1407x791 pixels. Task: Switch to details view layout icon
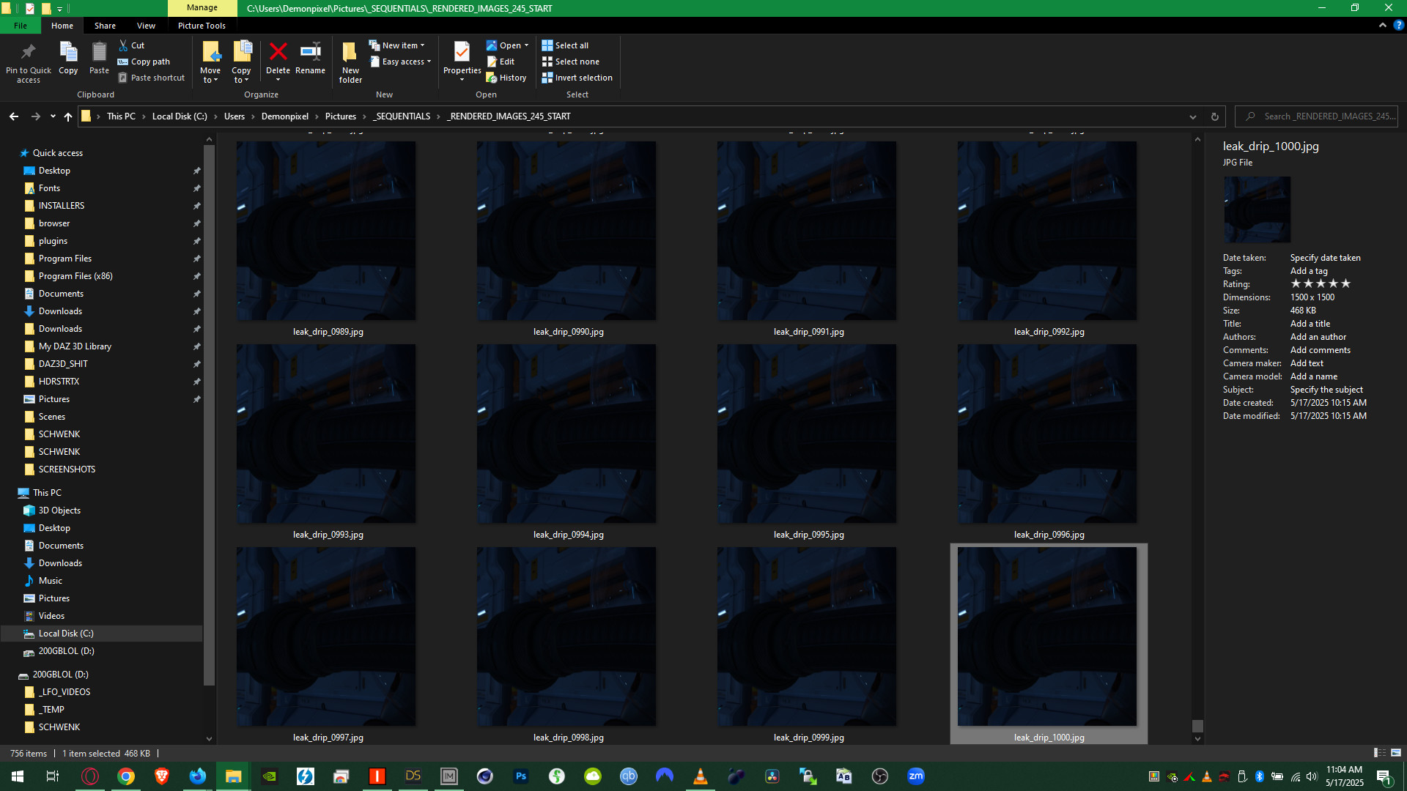[x=1379, y=753]
